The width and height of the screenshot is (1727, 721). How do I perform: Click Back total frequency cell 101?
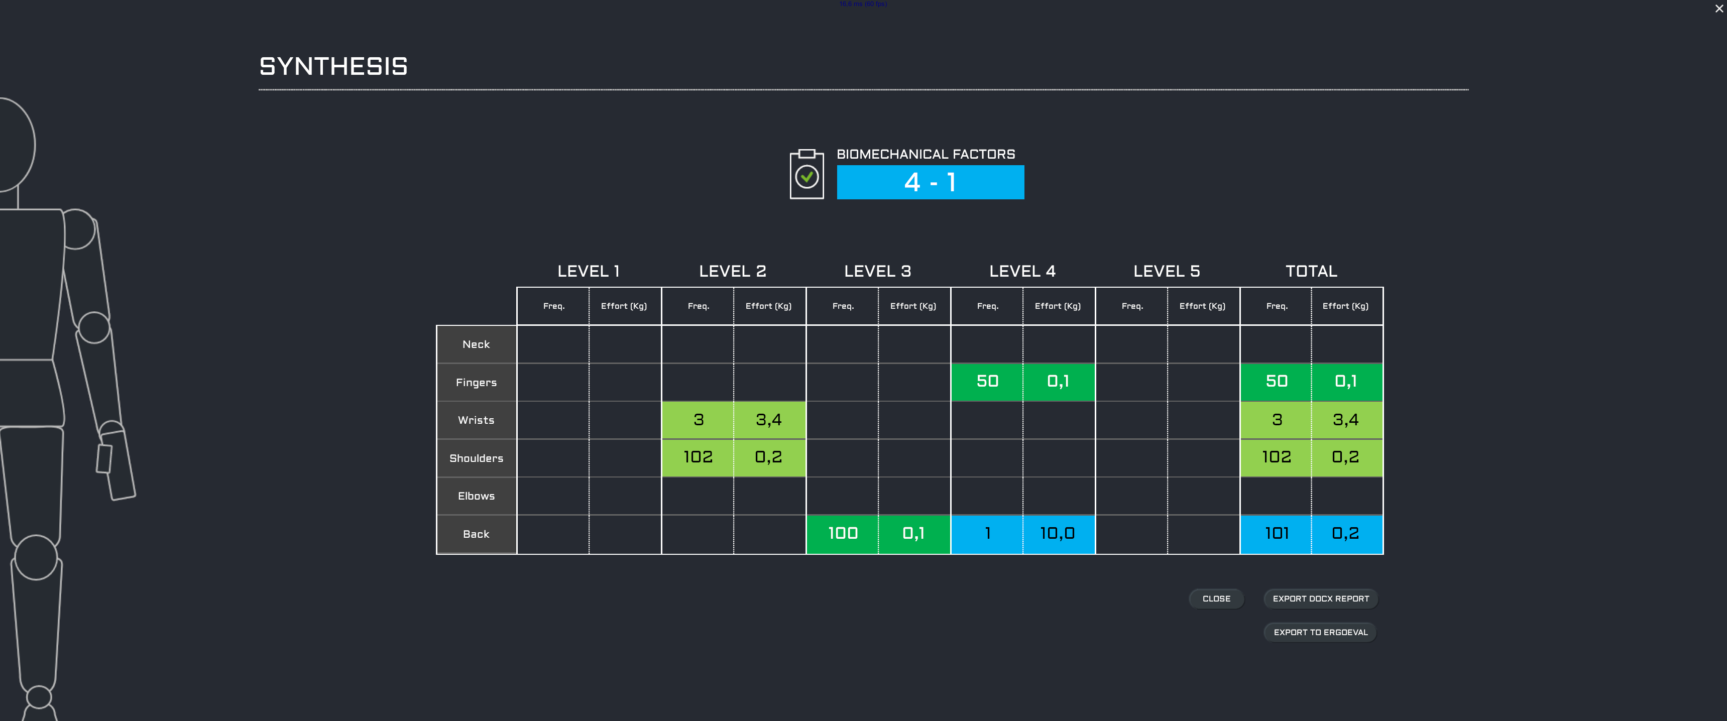coord(1276,534)
